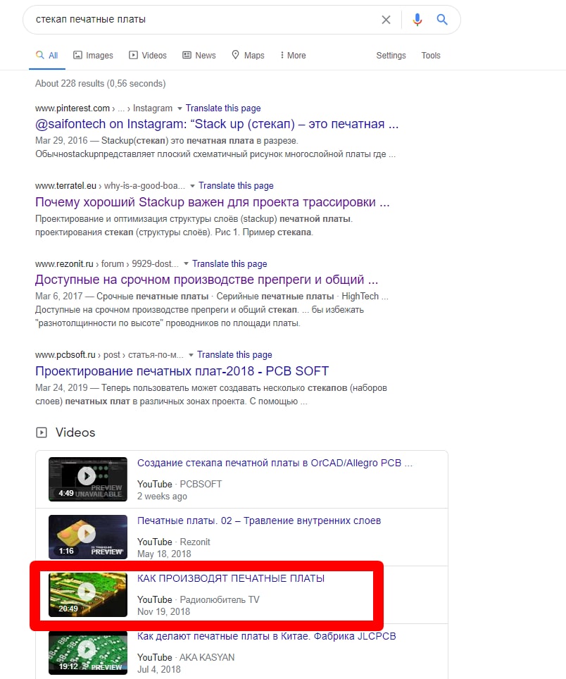
Task: Click the 'Mar 6, 2017' snippet text
Action: click(59, 297)
